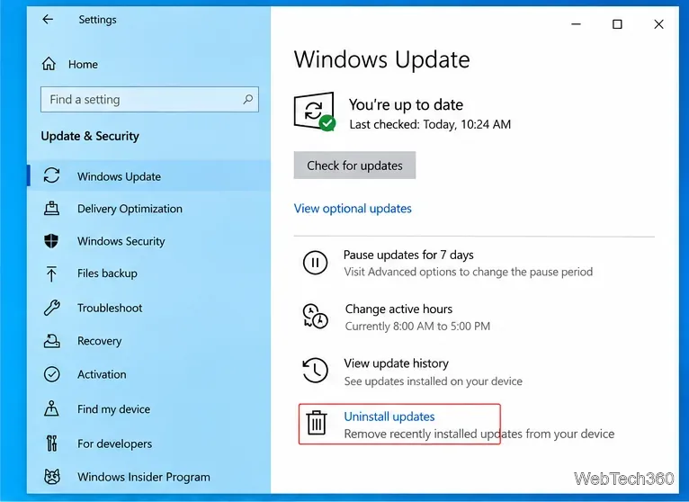The image size is (689, 502).
Task: Click the uninstall updates trash icon
Action: tap(317, 423)
